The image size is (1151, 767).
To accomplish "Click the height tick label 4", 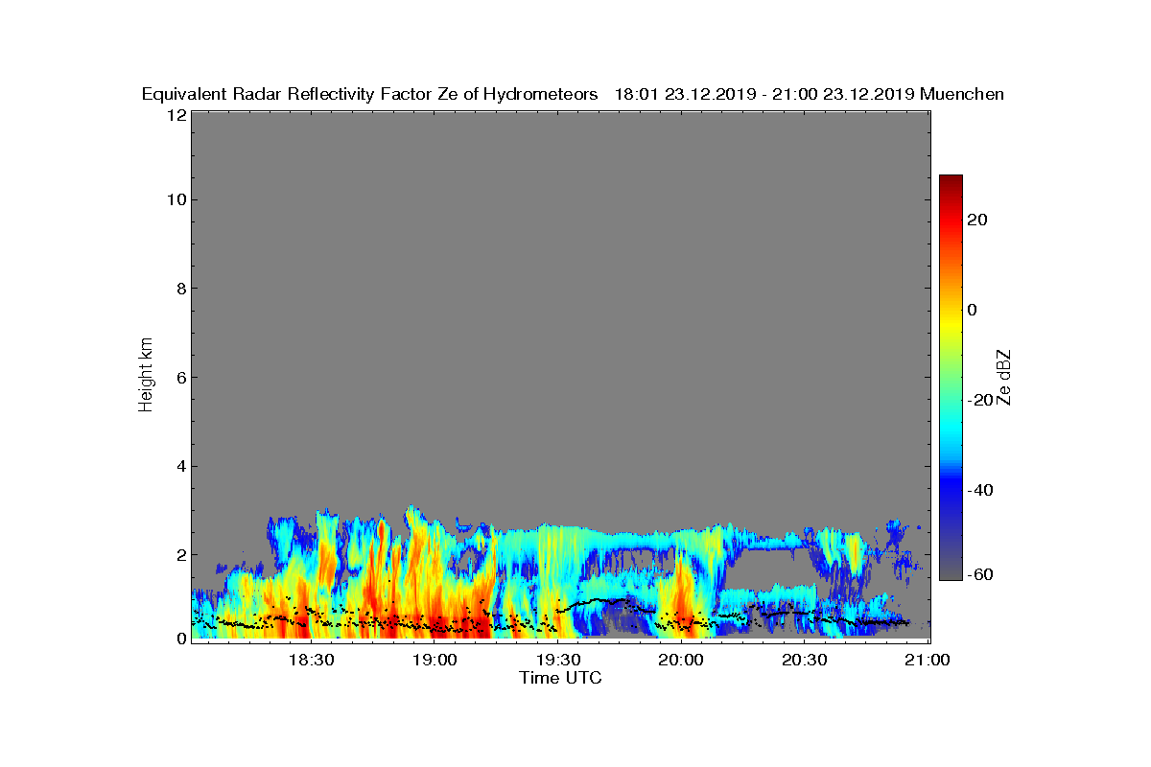I will (180, 466).
